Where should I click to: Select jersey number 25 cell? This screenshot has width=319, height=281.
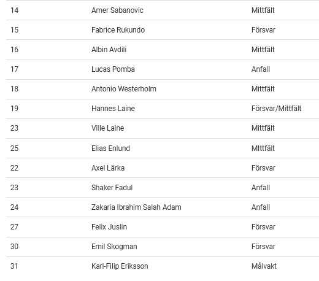14,148
